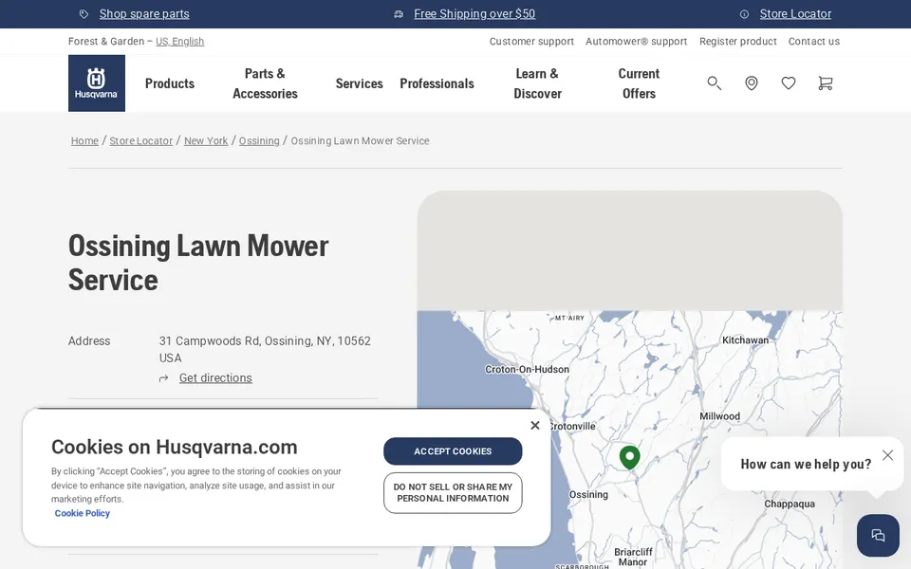Click the store locator pin icon in header
The width and height of the screenshot is (911, 569).
(752, 83)
